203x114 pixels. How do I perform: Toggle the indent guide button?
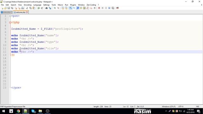click(x=77, y=8)
